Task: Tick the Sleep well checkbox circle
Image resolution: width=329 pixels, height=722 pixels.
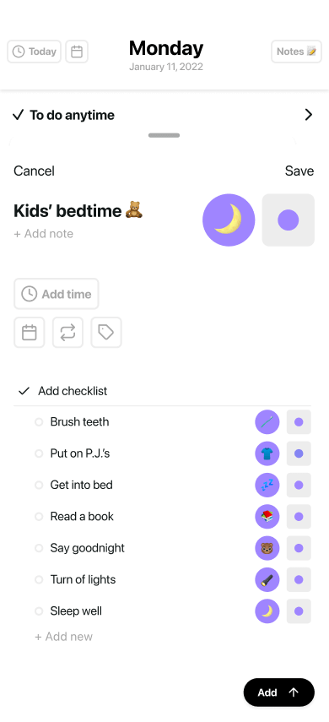Action: (x=39, y=611)
